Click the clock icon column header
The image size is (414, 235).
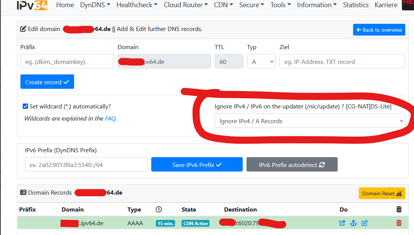coord(159,209)
